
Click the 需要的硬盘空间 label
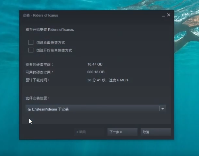39,65
